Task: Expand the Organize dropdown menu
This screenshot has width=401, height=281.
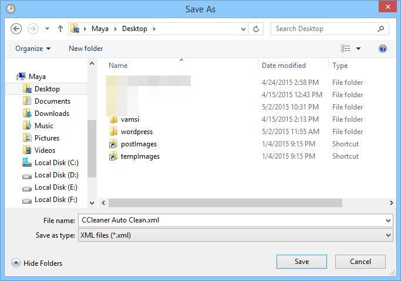Action: [x=33, y=49]
